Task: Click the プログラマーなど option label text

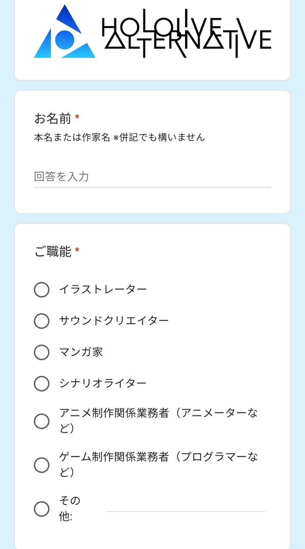Action: click(x=158, y=465)
